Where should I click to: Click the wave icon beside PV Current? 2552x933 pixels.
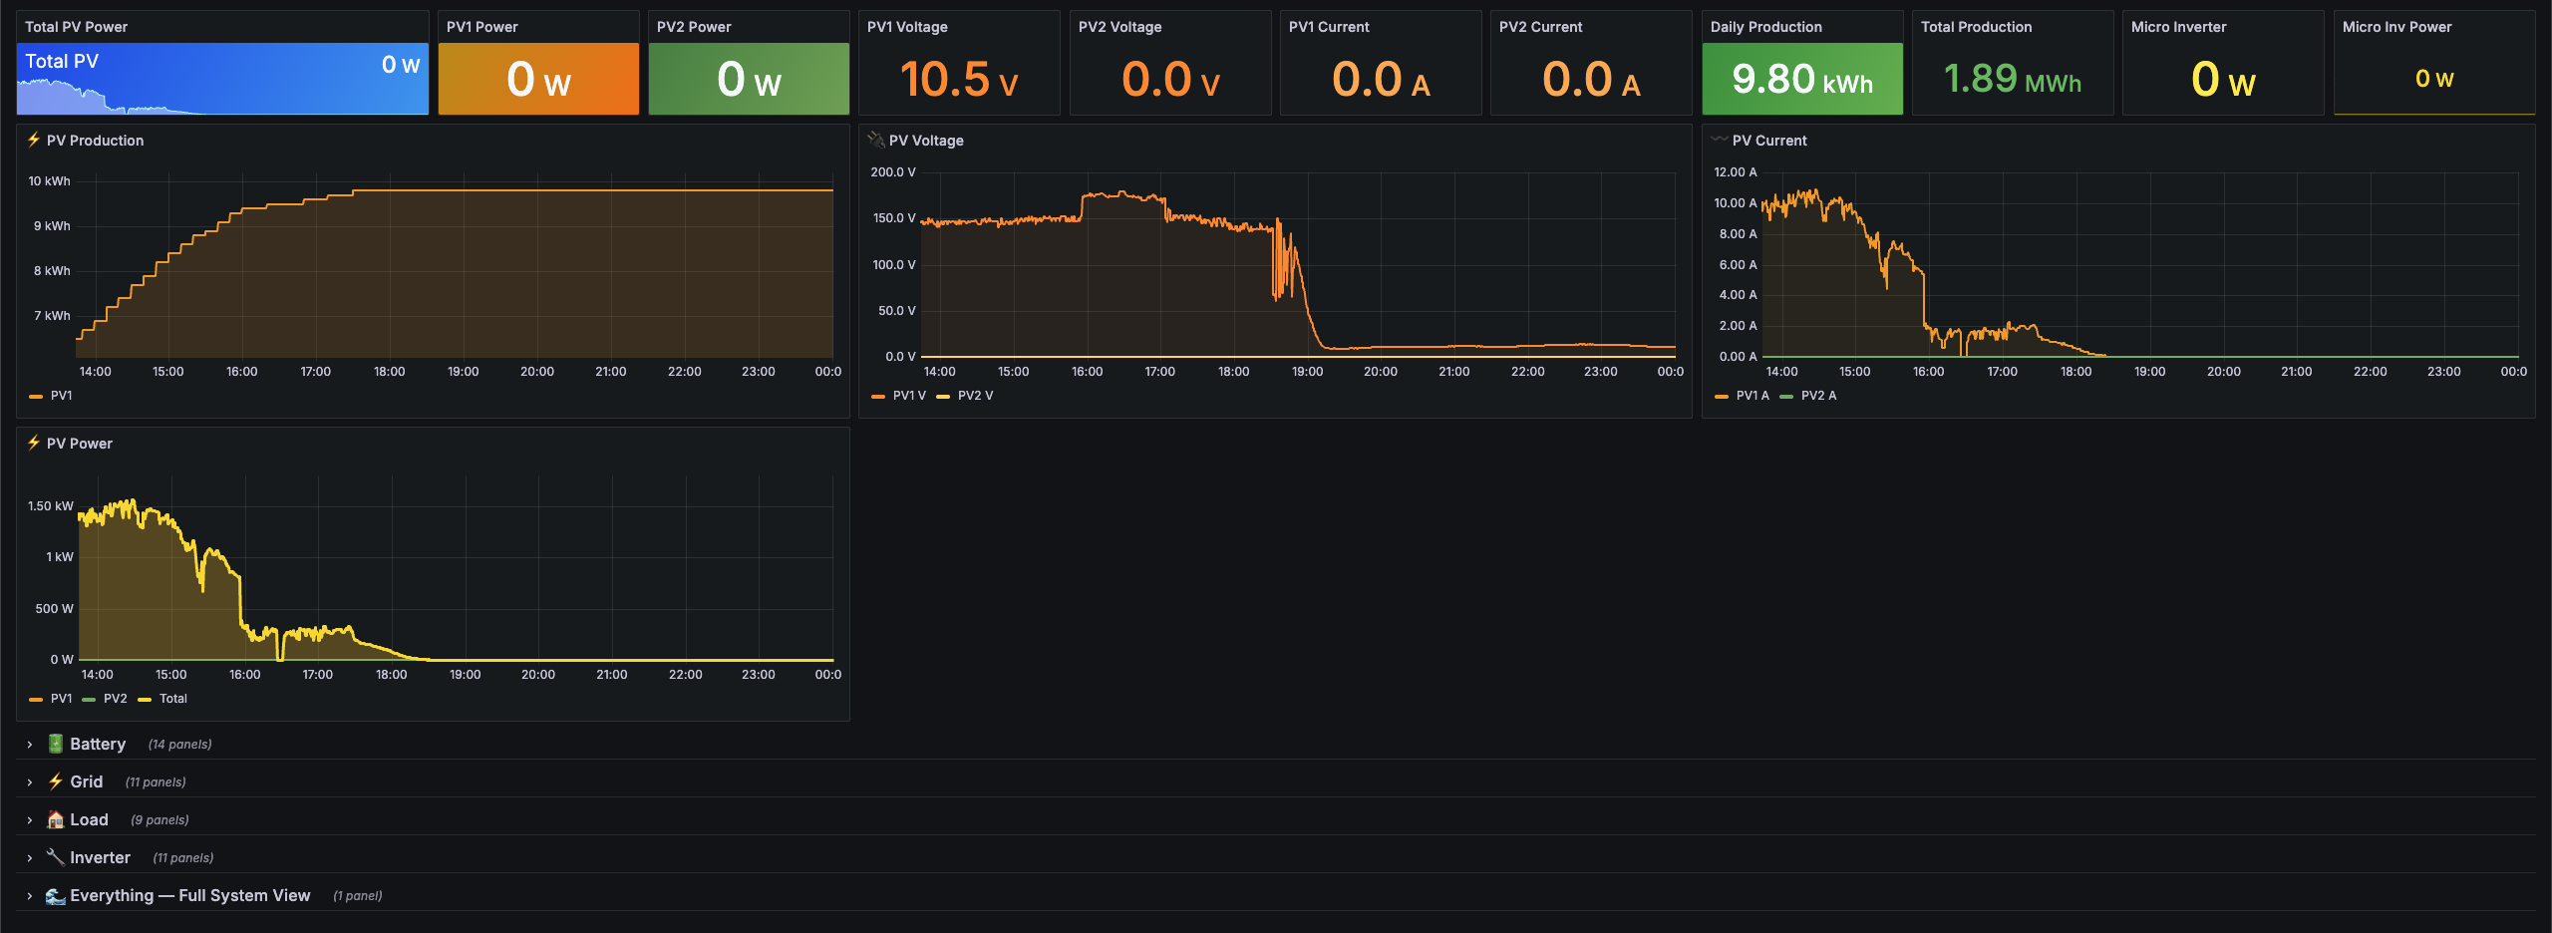coord(1720,140)
